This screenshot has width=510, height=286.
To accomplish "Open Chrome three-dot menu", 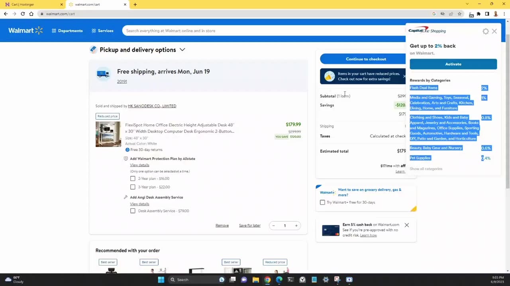I will 504,14.
